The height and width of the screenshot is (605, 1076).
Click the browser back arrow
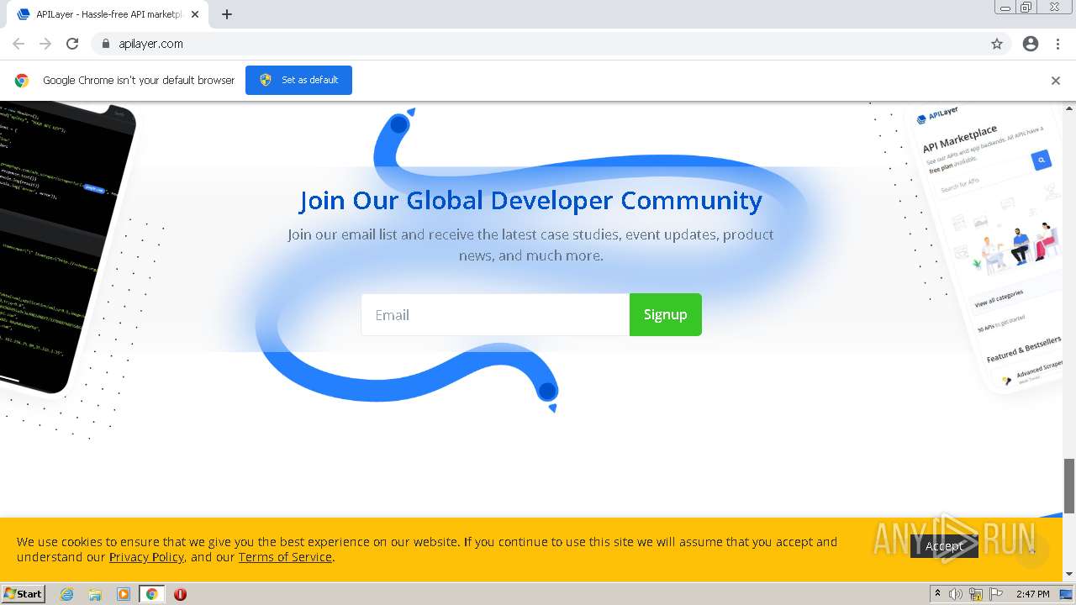coord(18,44)
